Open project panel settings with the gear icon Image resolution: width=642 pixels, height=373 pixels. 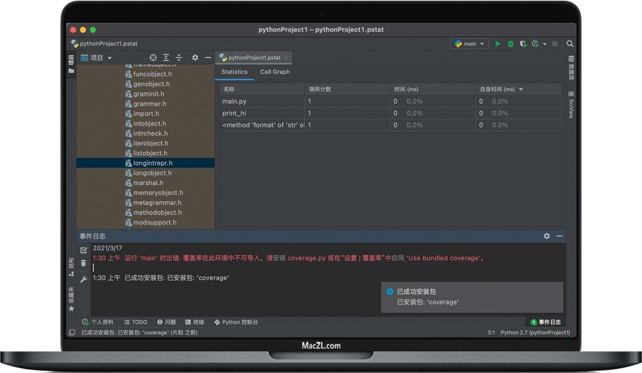[195, 57]
